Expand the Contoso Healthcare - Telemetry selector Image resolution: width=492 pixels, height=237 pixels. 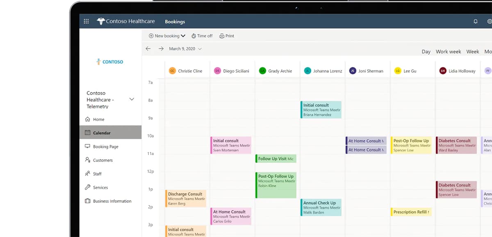coord(132,99)
